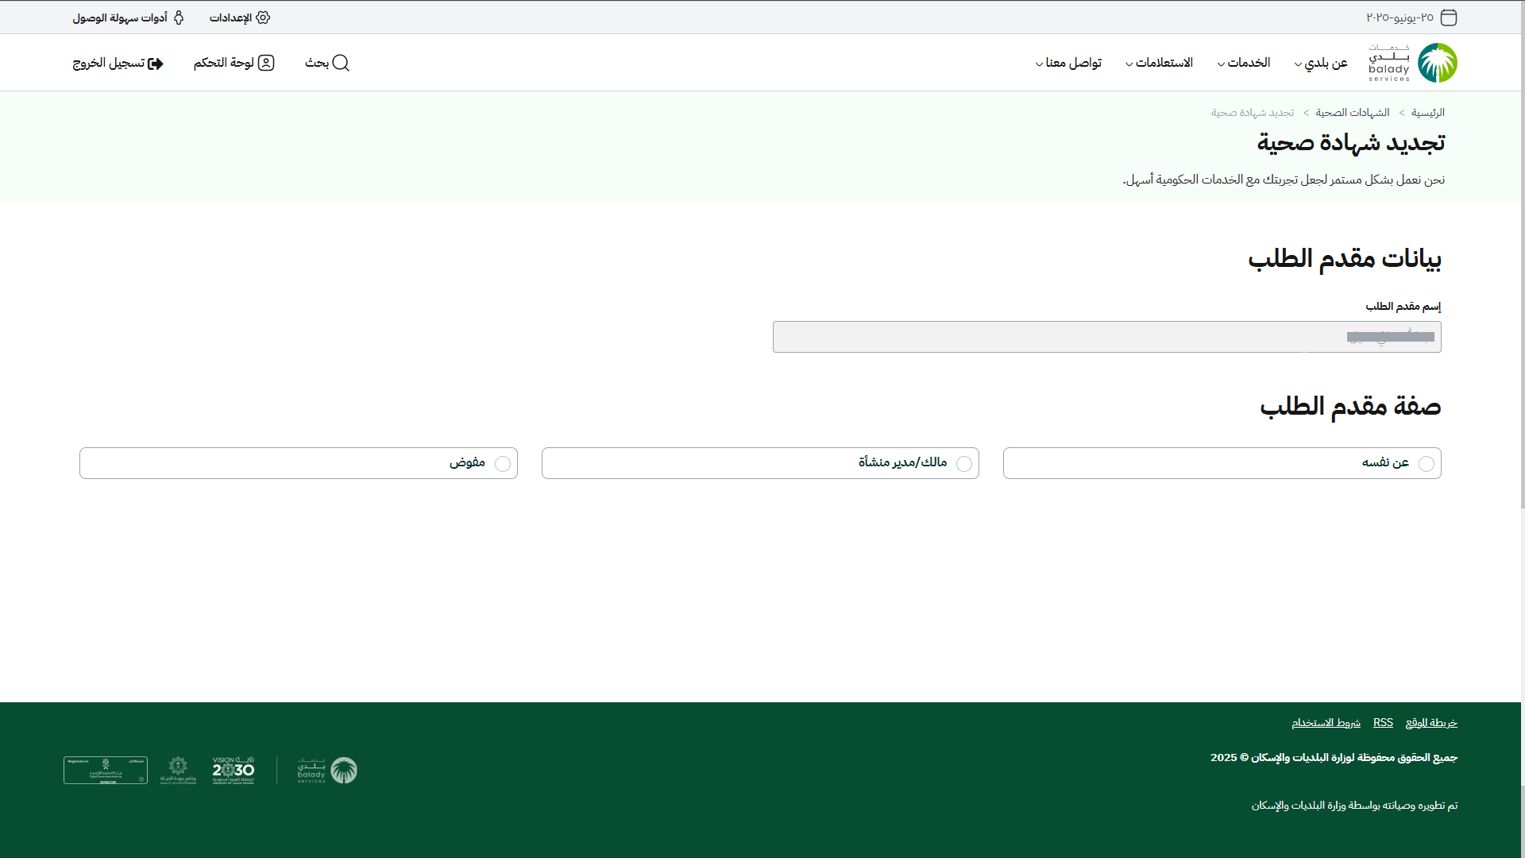
Task: Click the applicant name input field
Action: [x=1106, y=337]
